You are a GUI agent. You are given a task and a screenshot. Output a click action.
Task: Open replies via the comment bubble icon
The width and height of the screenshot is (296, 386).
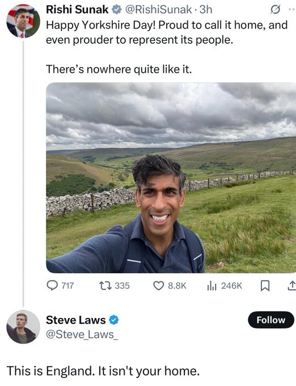tap(52, 286)
